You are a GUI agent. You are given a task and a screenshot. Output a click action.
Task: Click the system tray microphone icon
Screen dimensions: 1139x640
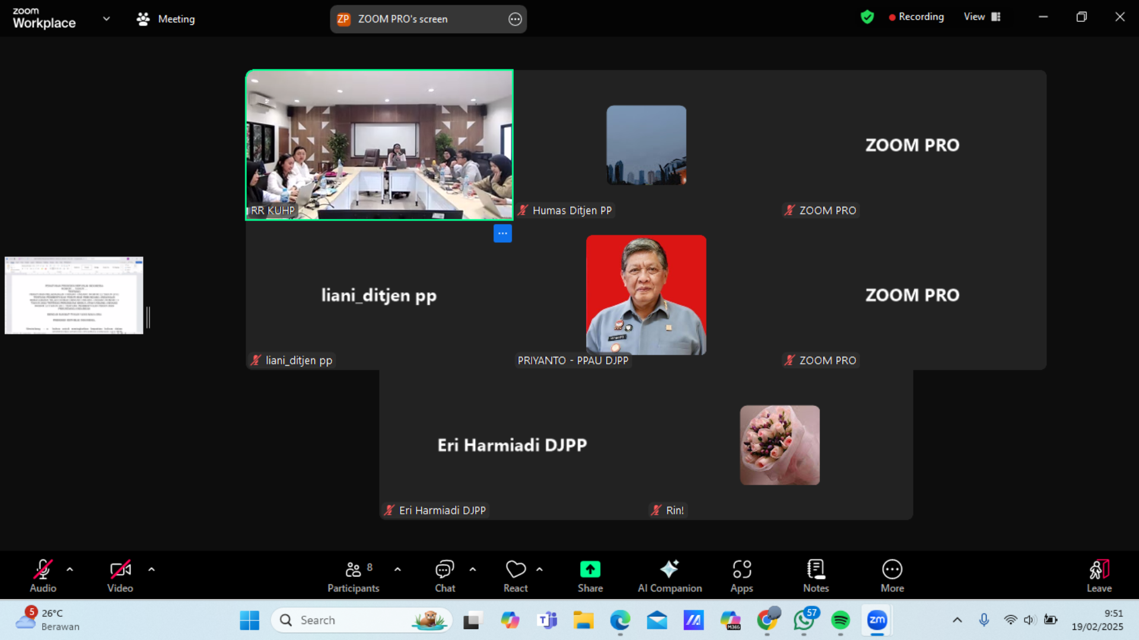[984, 620]
